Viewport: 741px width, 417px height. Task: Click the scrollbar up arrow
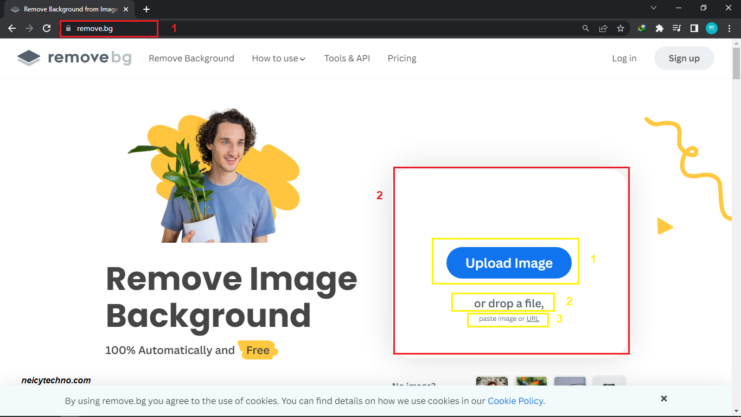[x=736, y=42]
